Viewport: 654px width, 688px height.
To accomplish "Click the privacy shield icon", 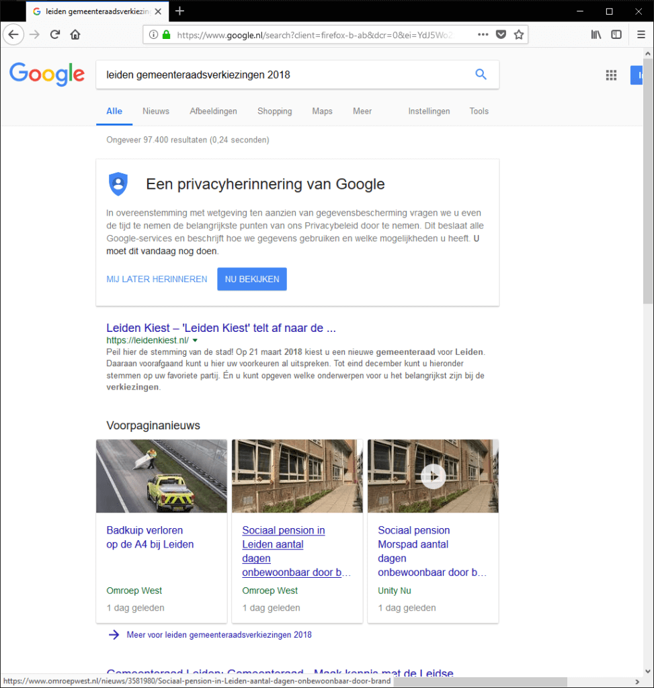I will [118, 184].
